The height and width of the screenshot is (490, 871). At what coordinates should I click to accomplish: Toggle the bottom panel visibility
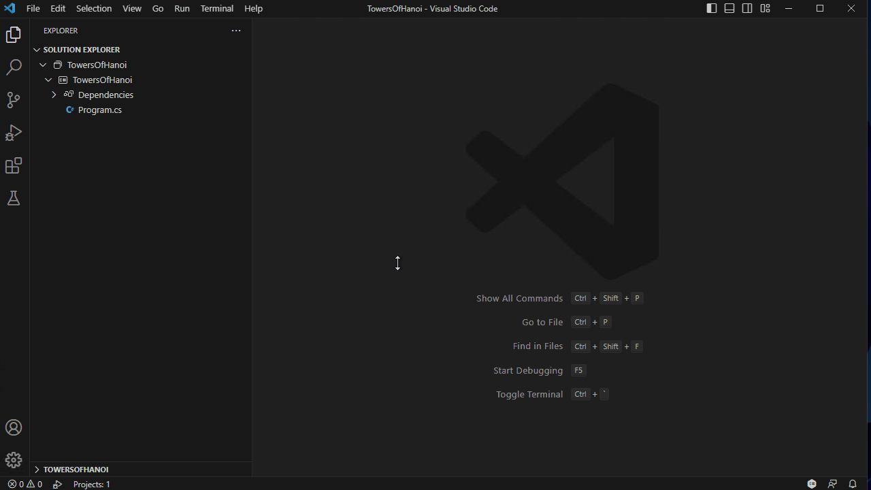tap(729, 8)
